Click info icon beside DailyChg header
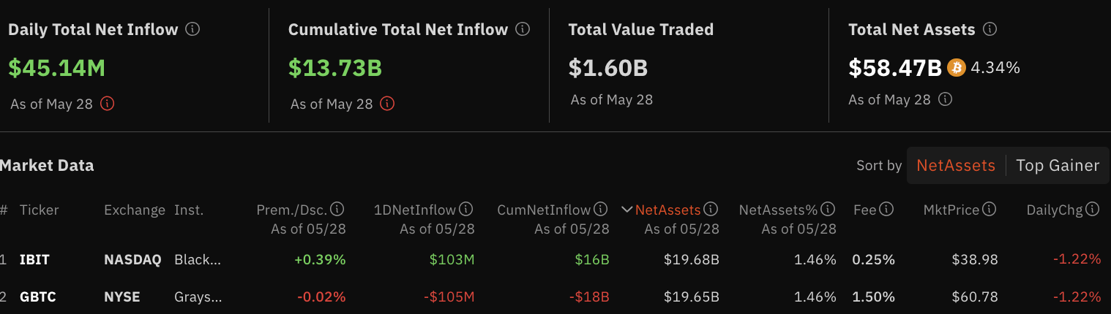The image size is (1111, 314). tap(1093, 210)
